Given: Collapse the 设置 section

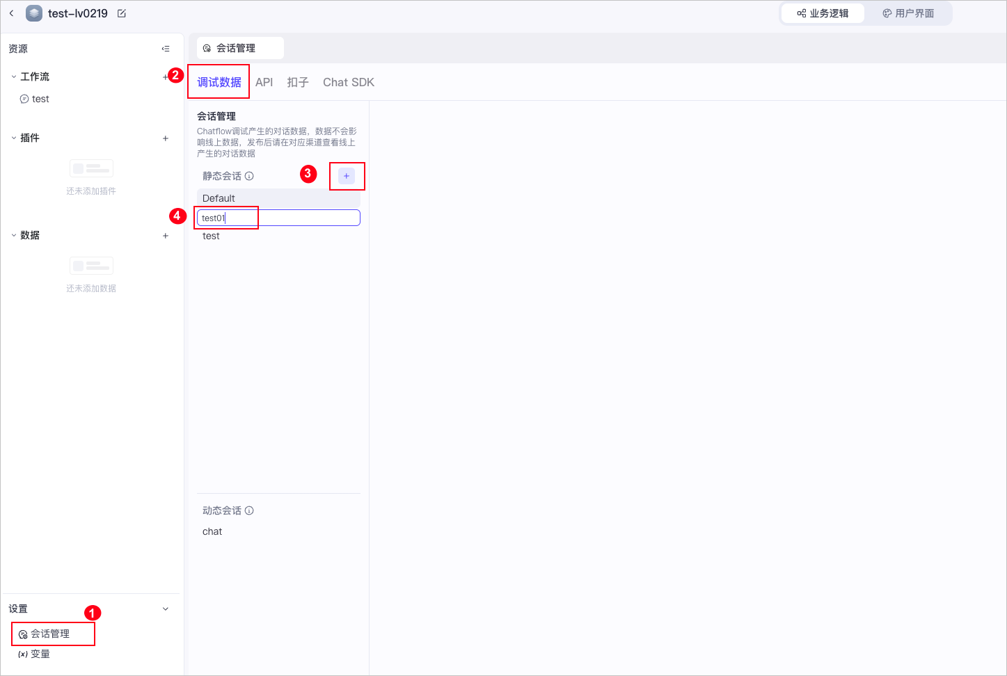Looking at the screenshot, I should (166, 609).
